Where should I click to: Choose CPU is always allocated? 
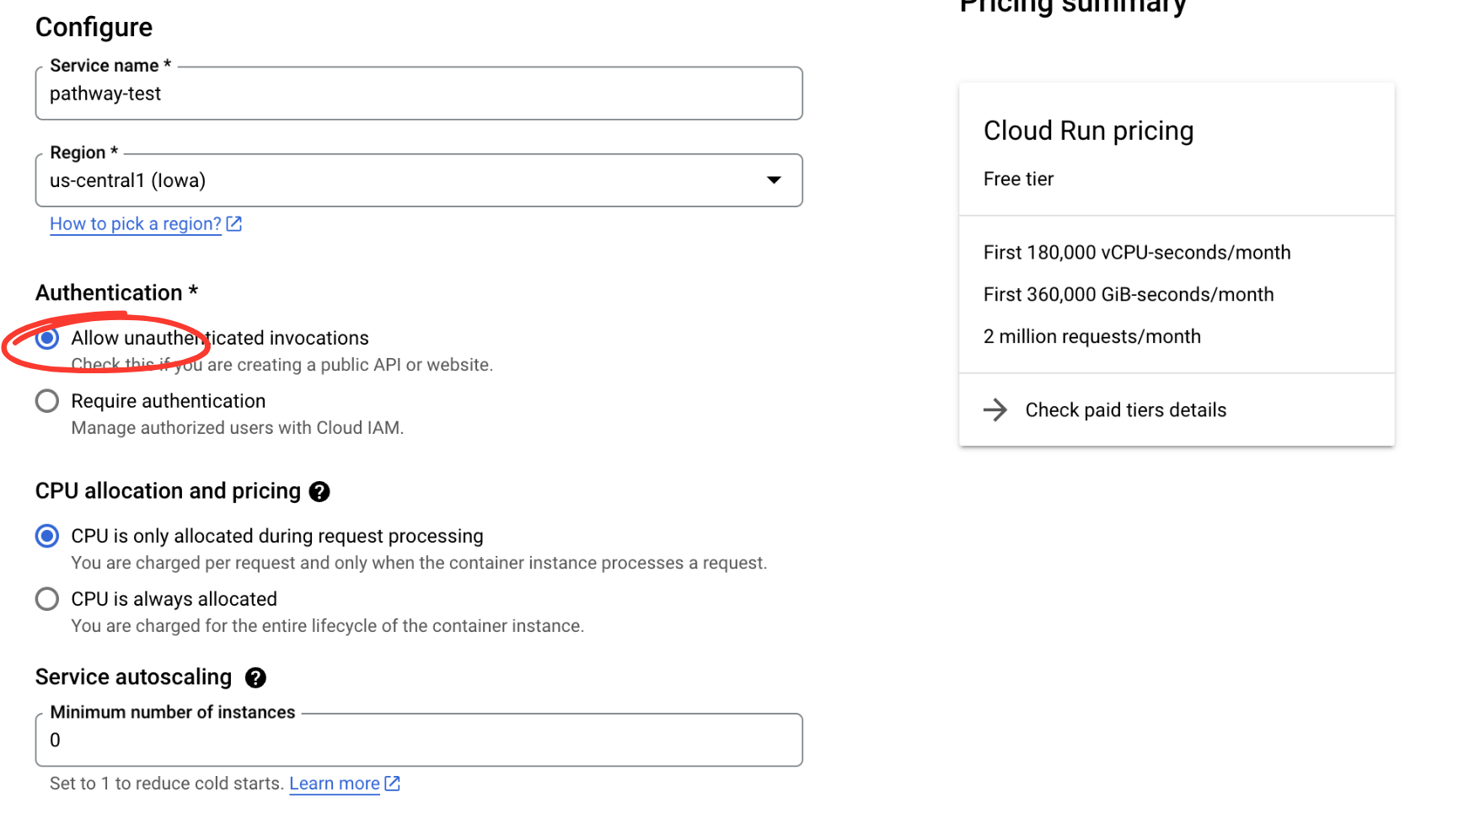coord(46,599)
